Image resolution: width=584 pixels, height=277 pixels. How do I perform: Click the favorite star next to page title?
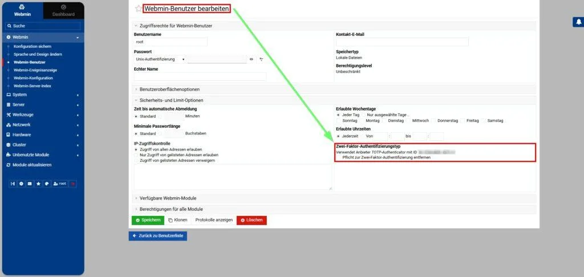click(x=138, y=9)
